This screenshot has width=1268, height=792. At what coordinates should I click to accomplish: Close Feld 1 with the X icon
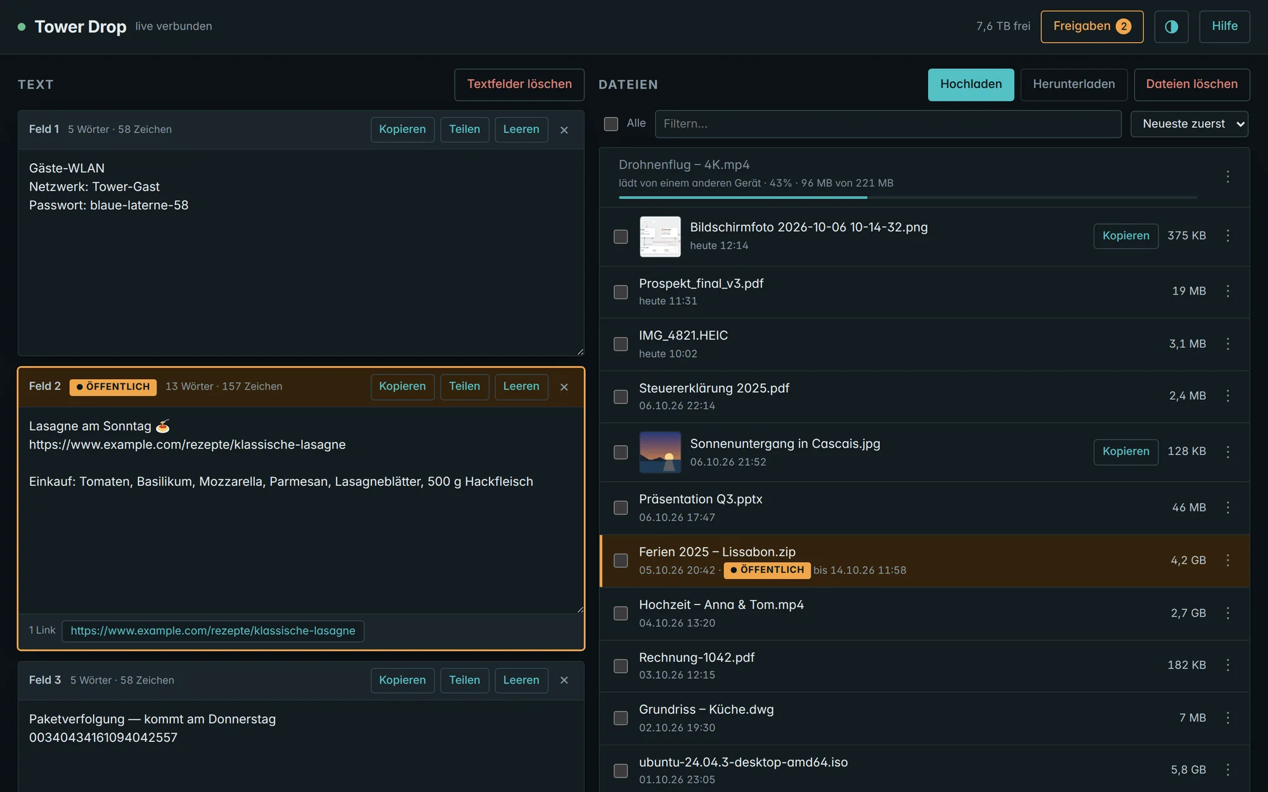[564, 130]
